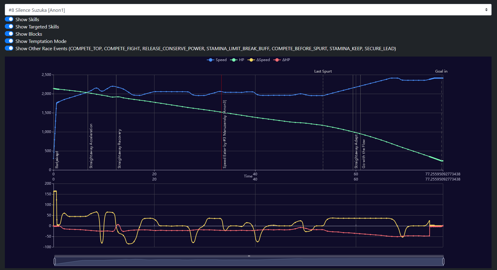Select the Straightaway Recovery skill marker
The height and width of the screenshot is (270, 497).
(119, 149)
